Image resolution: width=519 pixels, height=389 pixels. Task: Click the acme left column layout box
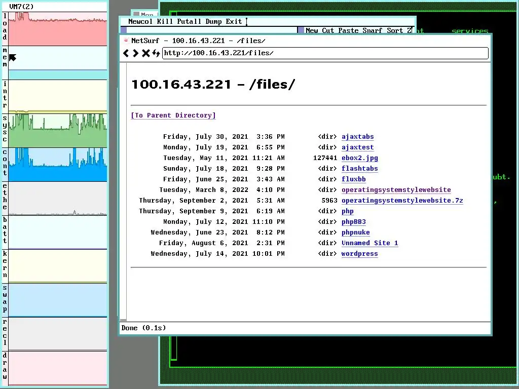point(124,30)
